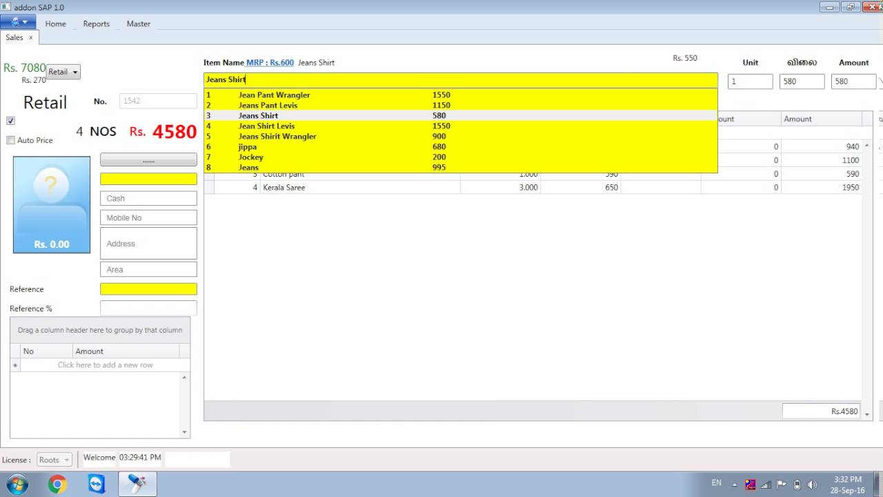Click the payment grid scrollbar down arrow
Image resolution: width=883 pixels, height=497 pixels.
point(184,432)
